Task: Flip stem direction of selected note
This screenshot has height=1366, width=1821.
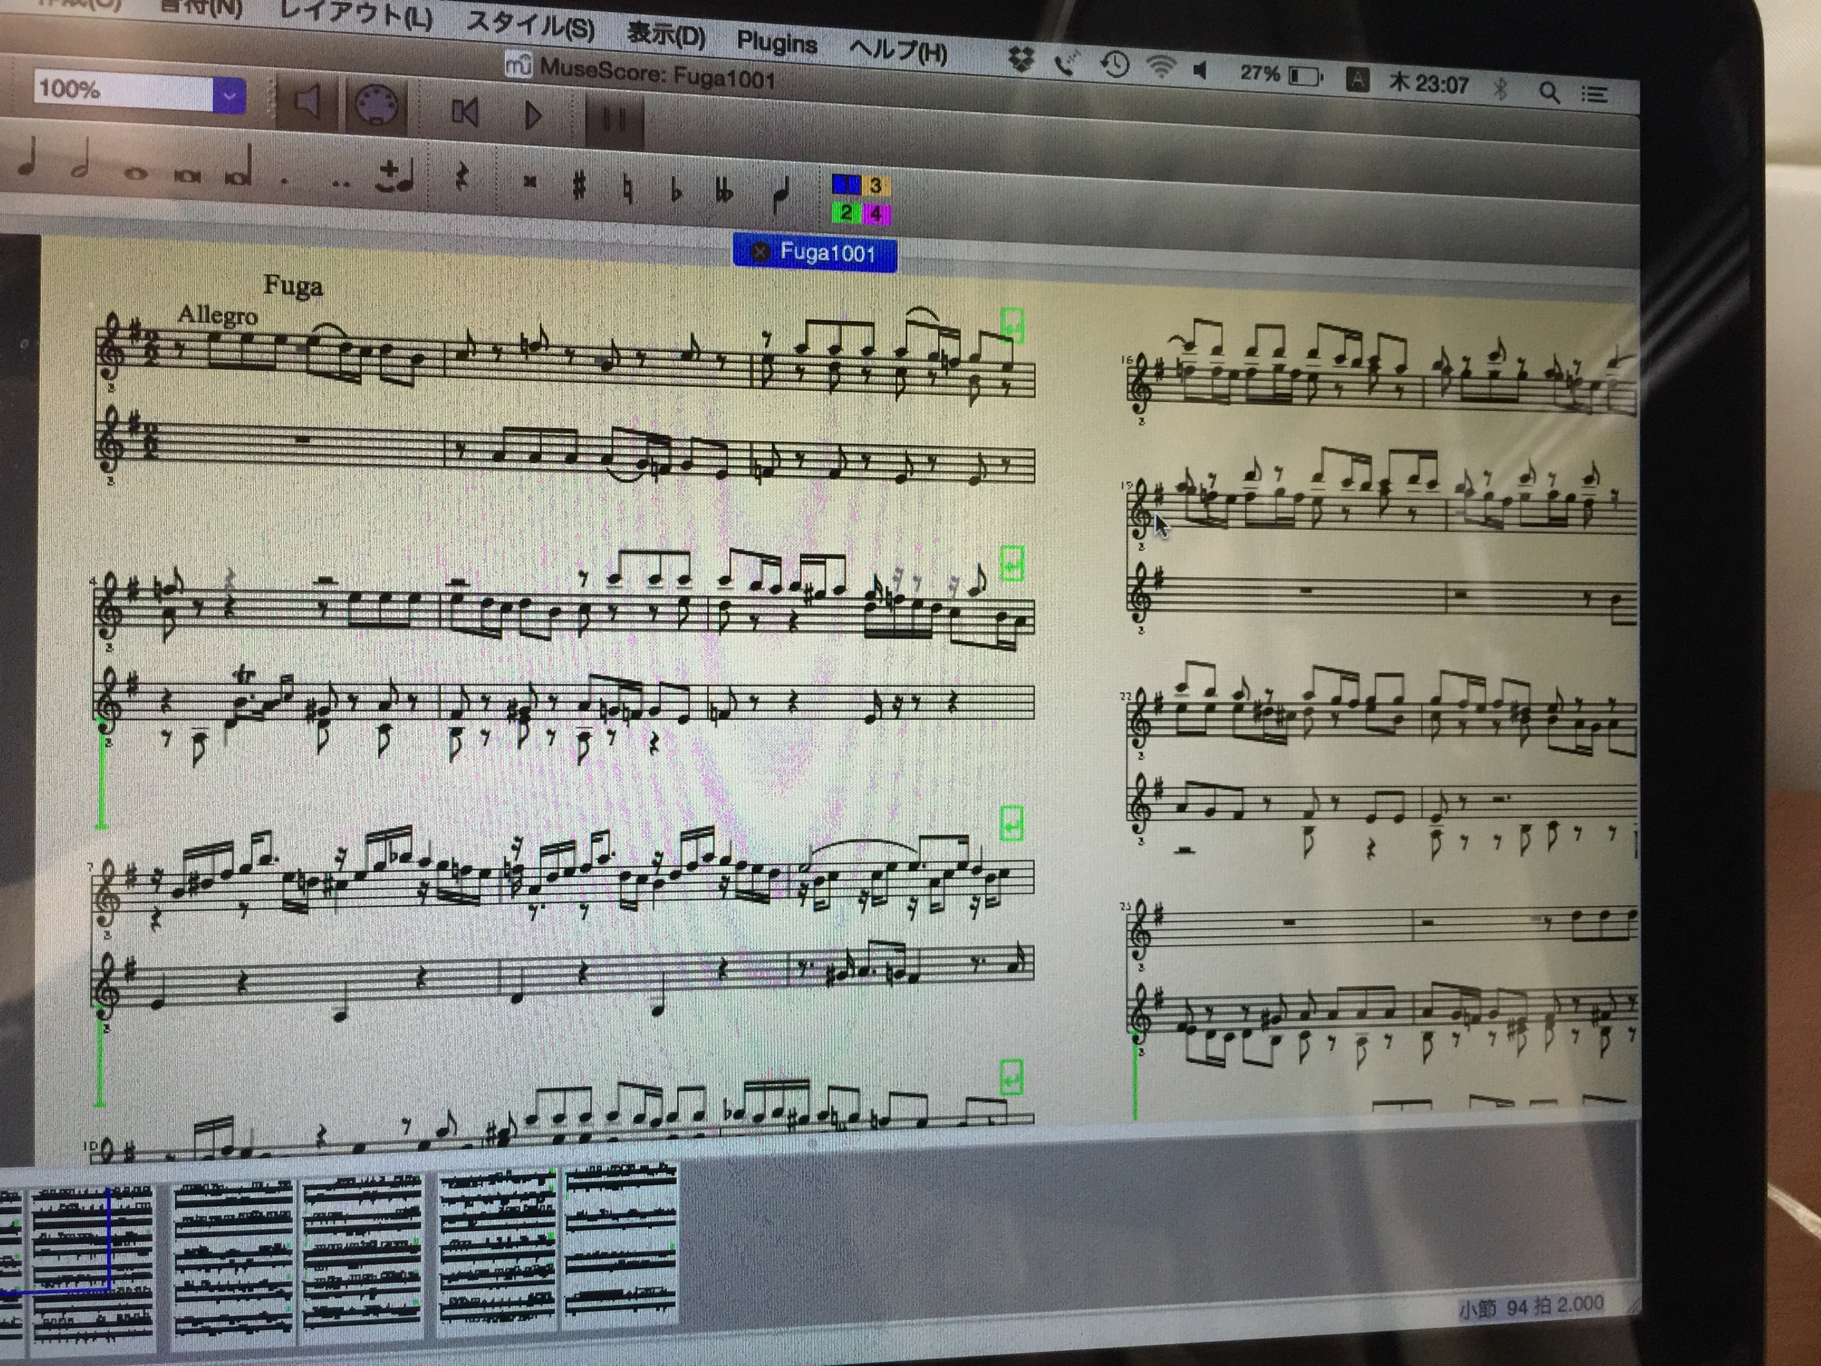Action: (781, 194)
